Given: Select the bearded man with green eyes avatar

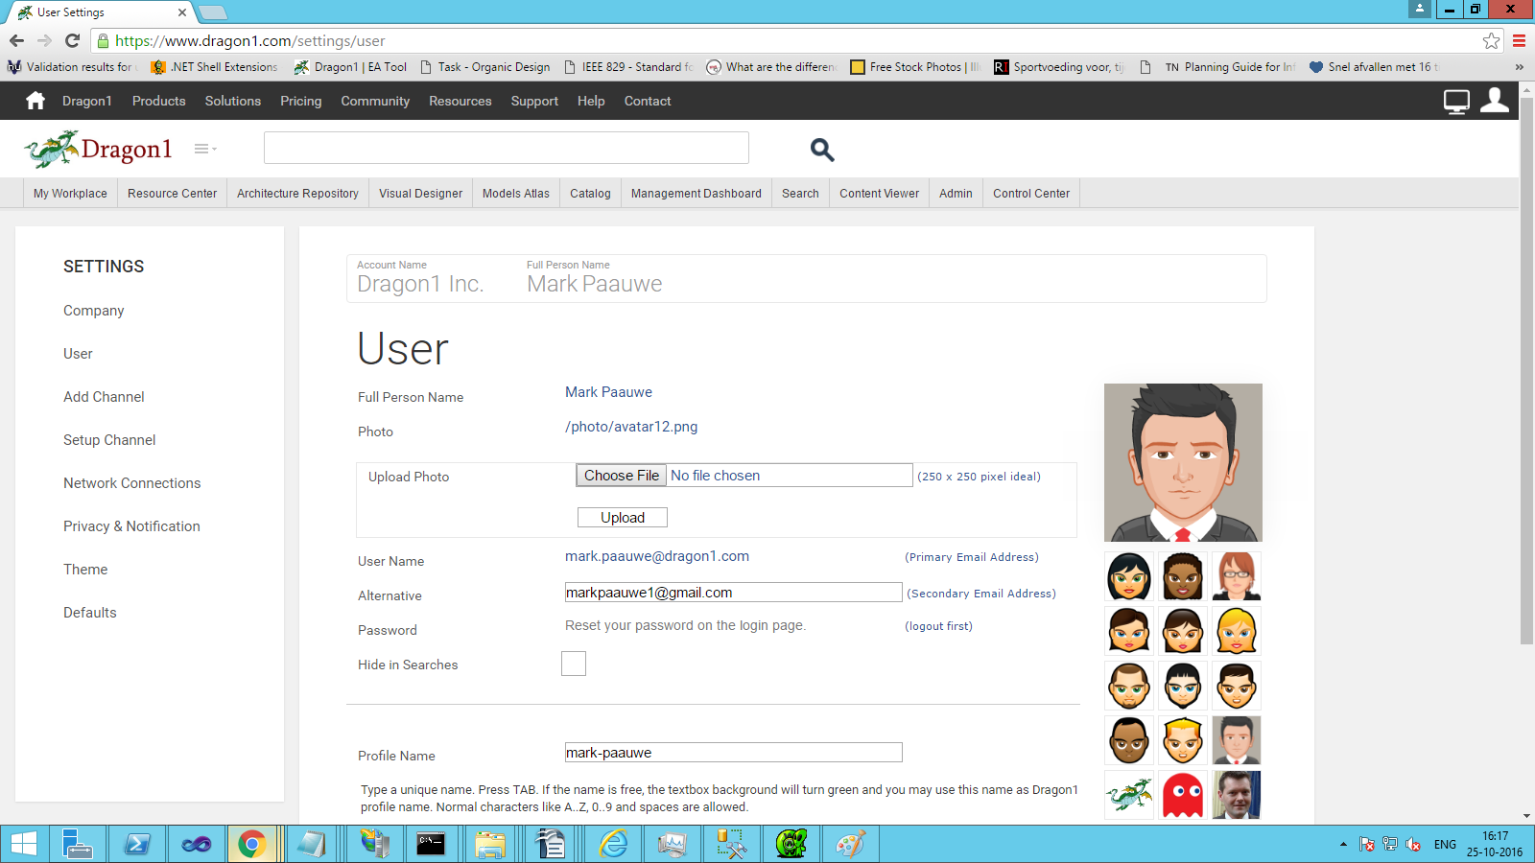Looking at the screenshot, I should (1129, 685).
